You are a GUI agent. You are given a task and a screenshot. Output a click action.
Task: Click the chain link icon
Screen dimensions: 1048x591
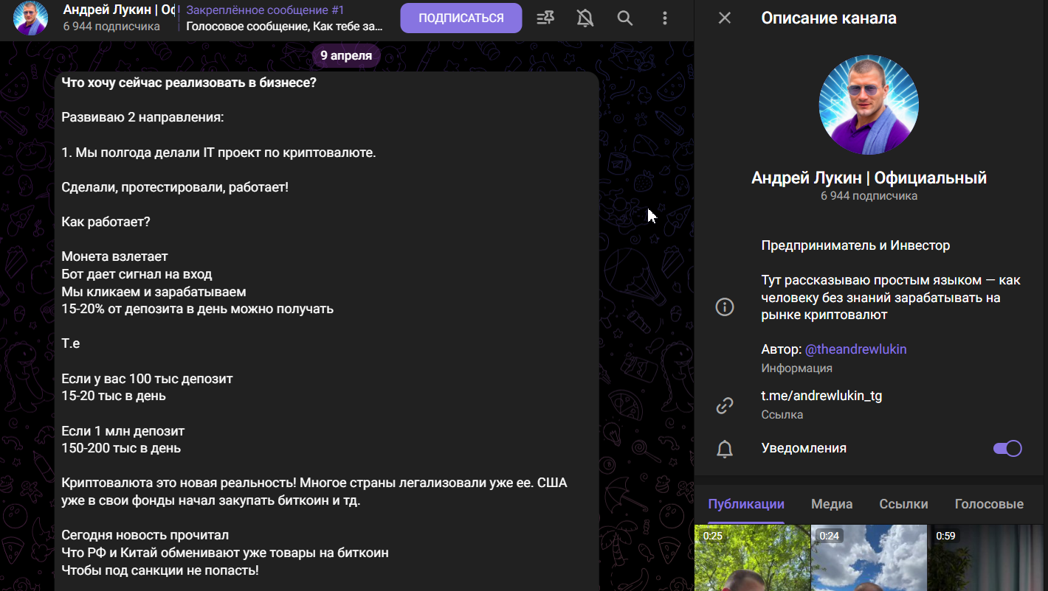click(x=725, y=405)
